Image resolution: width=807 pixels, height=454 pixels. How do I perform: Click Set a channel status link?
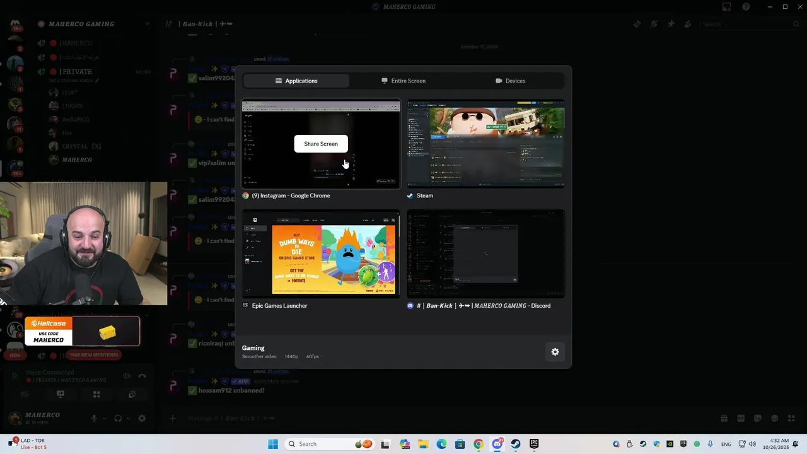(74, 81)
